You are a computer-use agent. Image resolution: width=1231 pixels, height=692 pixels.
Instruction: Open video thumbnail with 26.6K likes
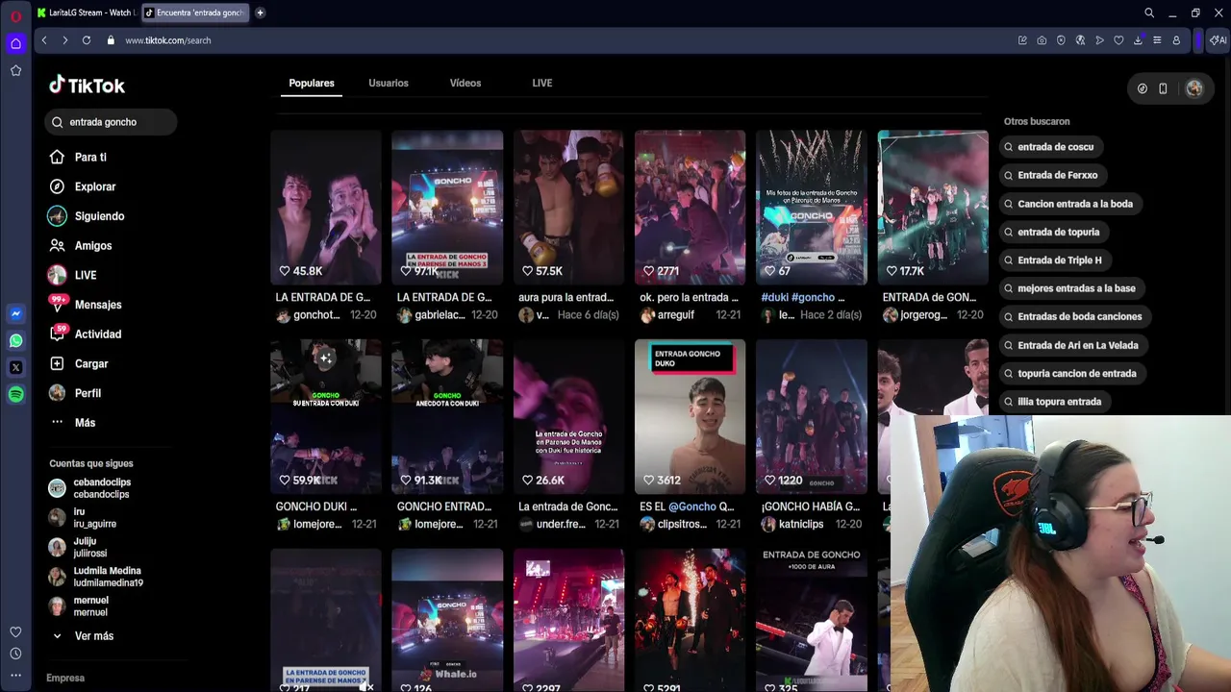(x=568, y=416)
